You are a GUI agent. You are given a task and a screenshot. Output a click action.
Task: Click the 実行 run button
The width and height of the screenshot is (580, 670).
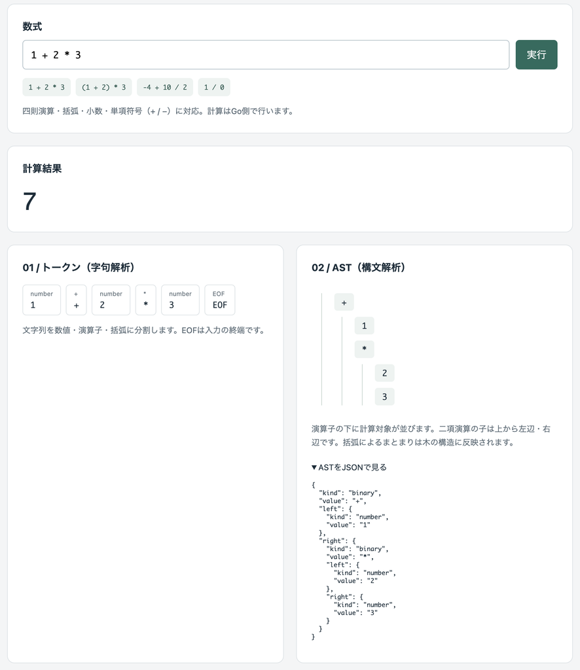536,55
